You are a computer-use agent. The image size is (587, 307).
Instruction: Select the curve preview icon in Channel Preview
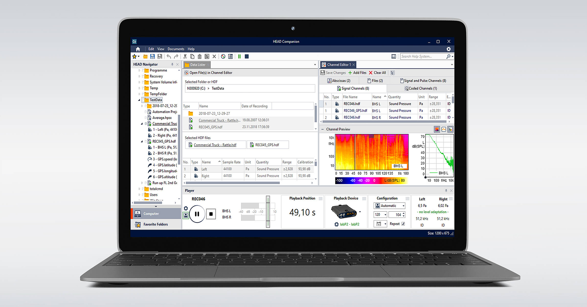443,129
